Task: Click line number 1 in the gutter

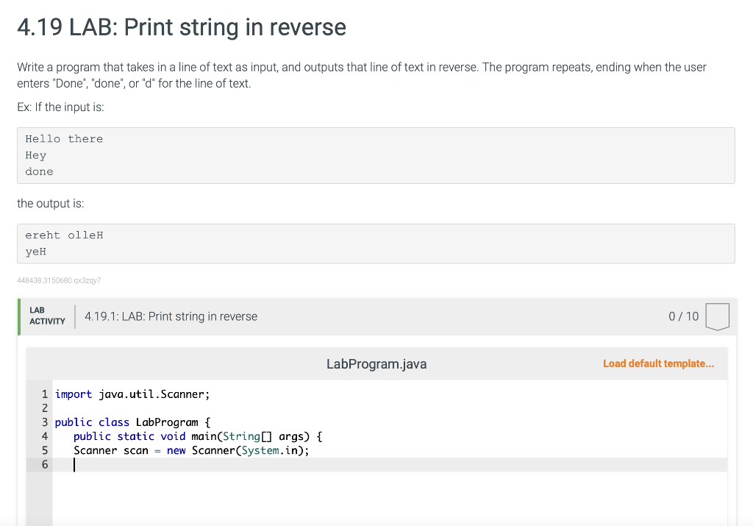Action: [x=44, y=394]
